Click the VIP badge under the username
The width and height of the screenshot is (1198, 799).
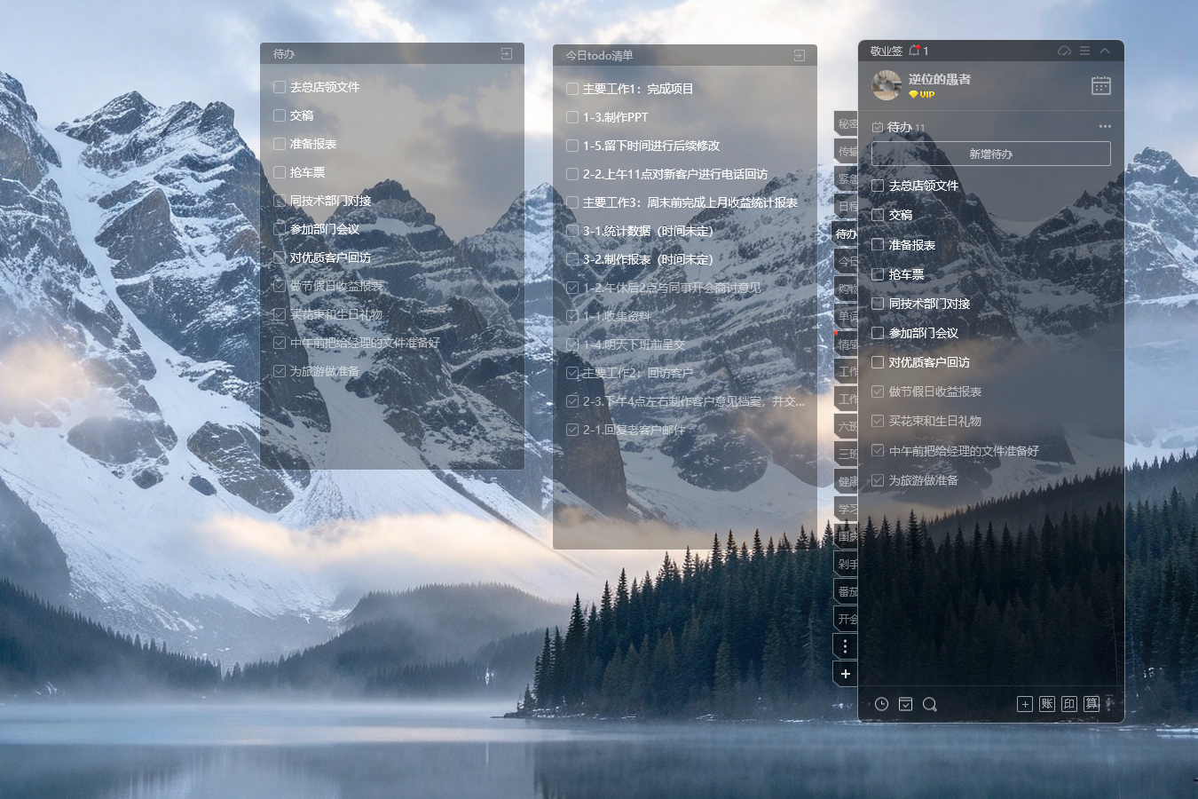pyautogui.click(x=922, y=94)
